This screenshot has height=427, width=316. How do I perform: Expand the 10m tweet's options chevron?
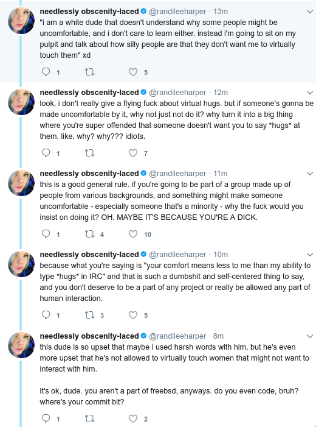(x=310, y=255)
